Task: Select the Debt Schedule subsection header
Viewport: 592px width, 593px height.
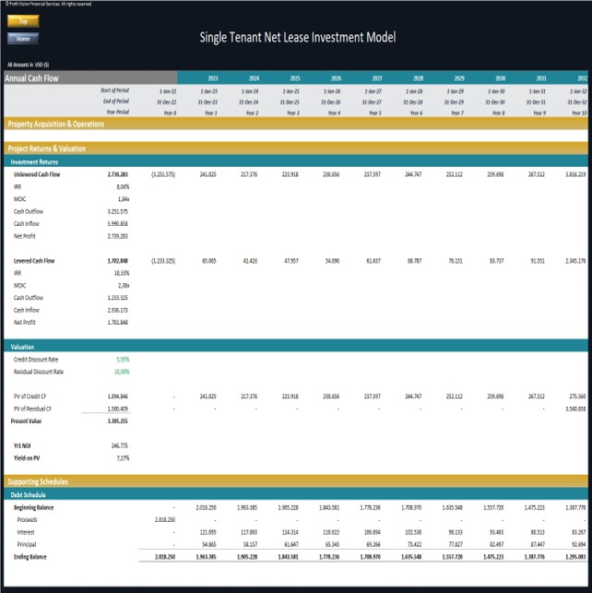Action: pyautogui.click(x=296, y=494)
